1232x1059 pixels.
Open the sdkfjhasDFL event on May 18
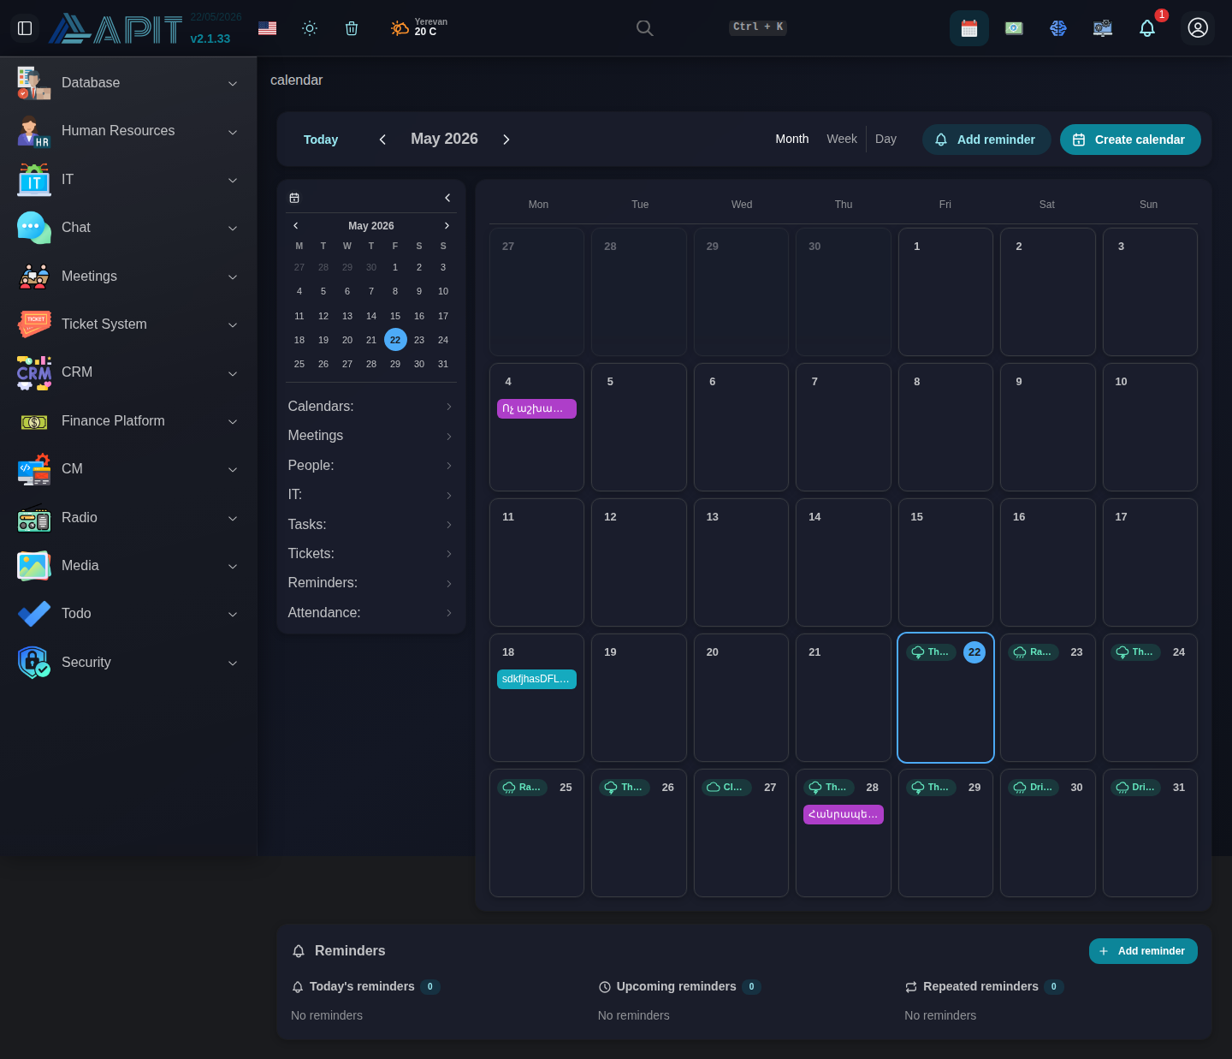click(536, 679)
